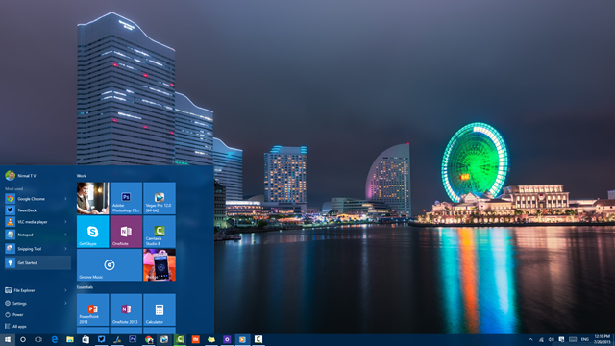Open the Nirmal TV user account menu
Viewport: 615px width, 346px height.
click(x=21, y=175)
